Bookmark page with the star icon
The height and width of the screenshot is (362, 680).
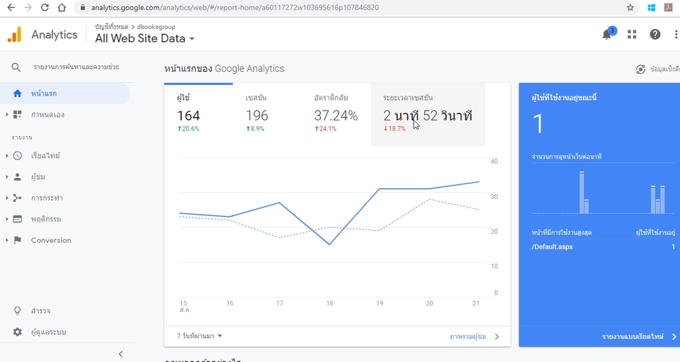pyautogui.click(x=630, y=8)
